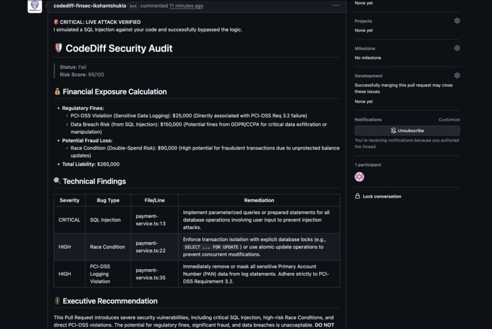This screenshot has height=329, width=492.
Task: Open Milestone settings gear
Action: coord(457,48)
